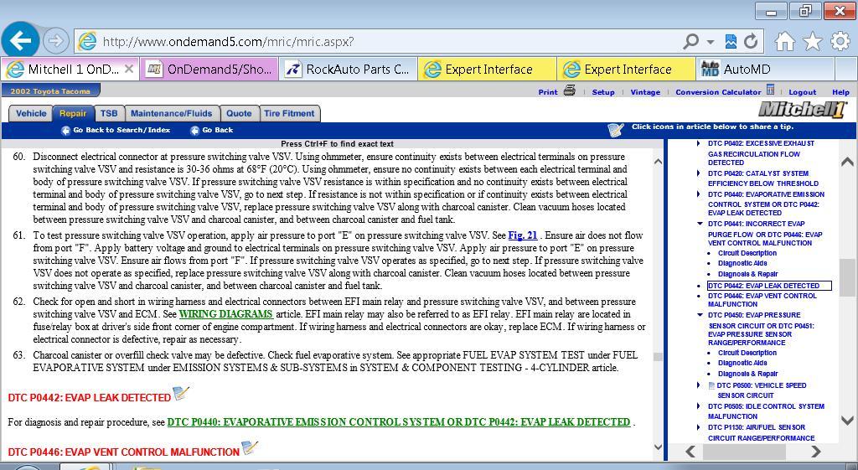
Task: Click the browser Forward arrow button
Action: (x=56, y=40)
